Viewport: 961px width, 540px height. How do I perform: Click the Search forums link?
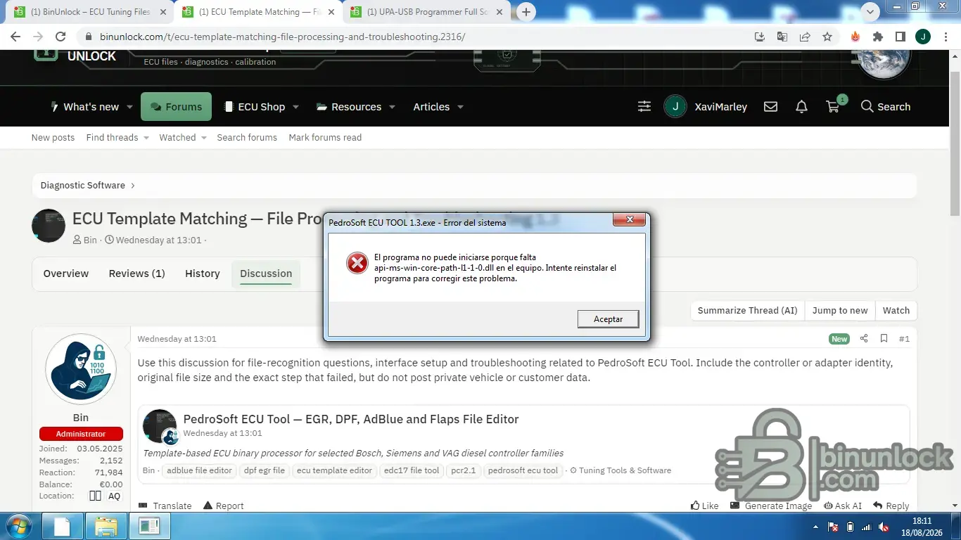[x=247, y=138]
